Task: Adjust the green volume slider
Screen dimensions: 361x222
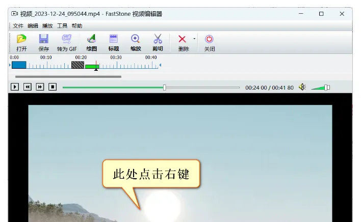Action: pyautogui.click(x=321, y=88)
